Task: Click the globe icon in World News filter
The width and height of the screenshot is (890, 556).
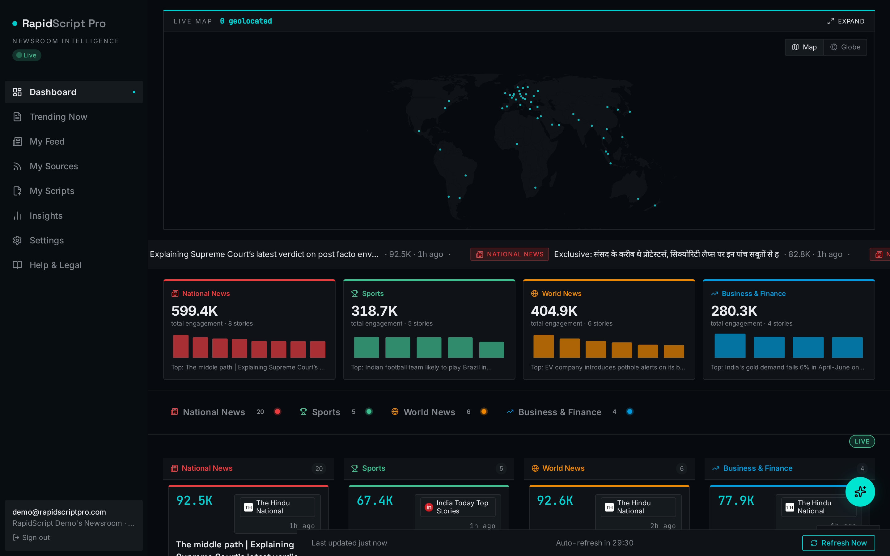Action: coord(395,411)
